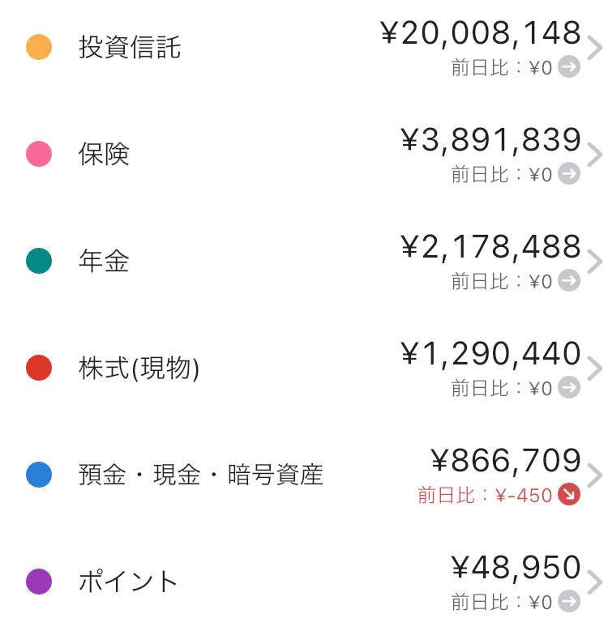Expand 投資信託 row with right chevron
Image resolution: width=608 pixels, height=635 pixels.
595,49
